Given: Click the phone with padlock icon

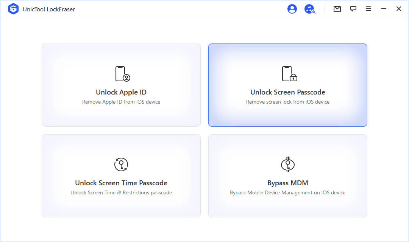Looking at the screenshot, I should click(289, 74).
